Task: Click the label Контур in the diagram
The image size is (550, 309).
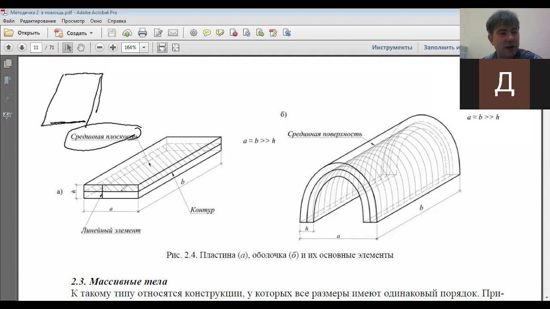Action: pyautogui.click(x=202, y=210)
